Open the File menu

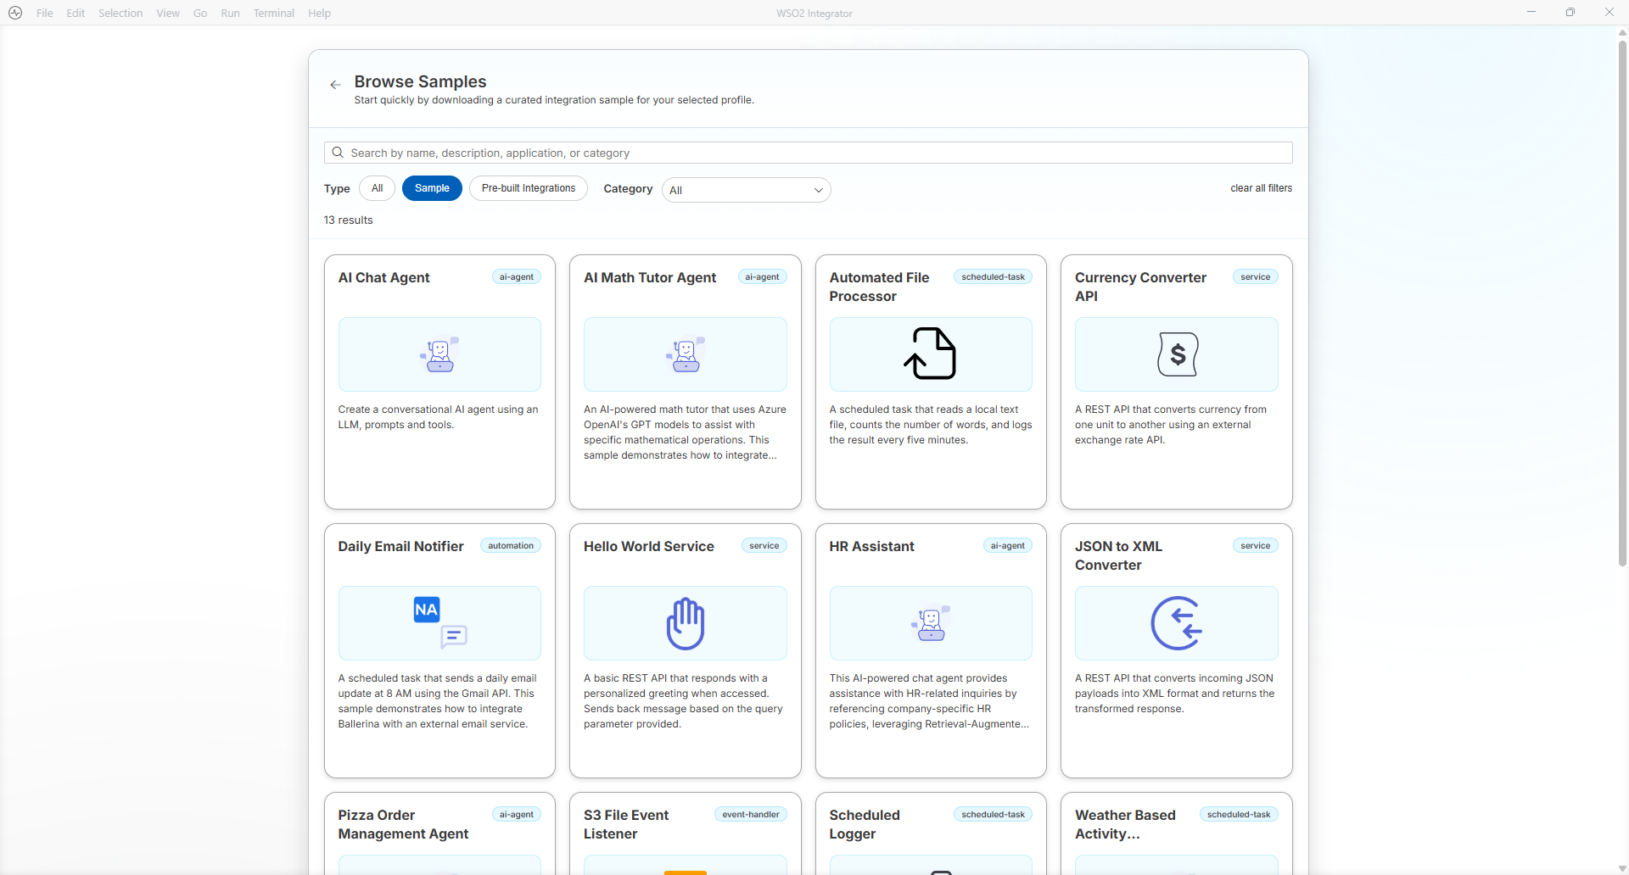[x=45, y=13]
